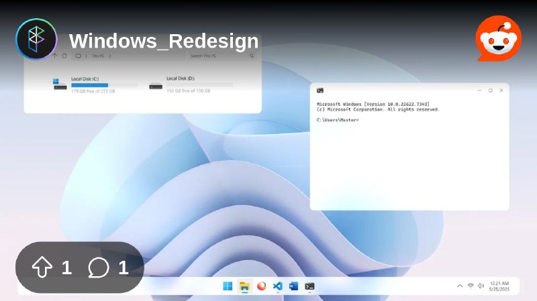
Task: Expand the chevron after 'This PC'
Action: 110,56
